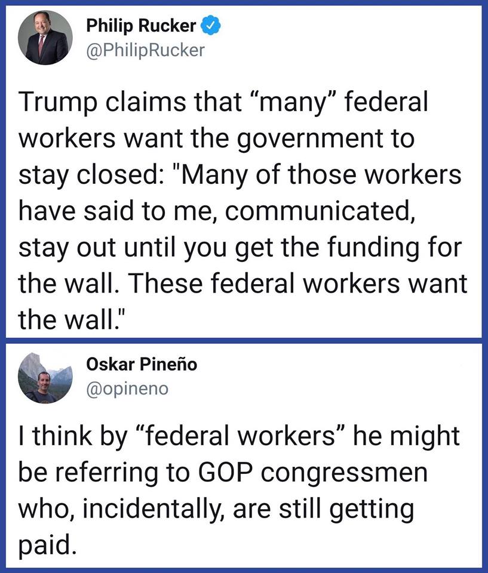Visit the @PhilipRucker handle

[x=146, y=50]
